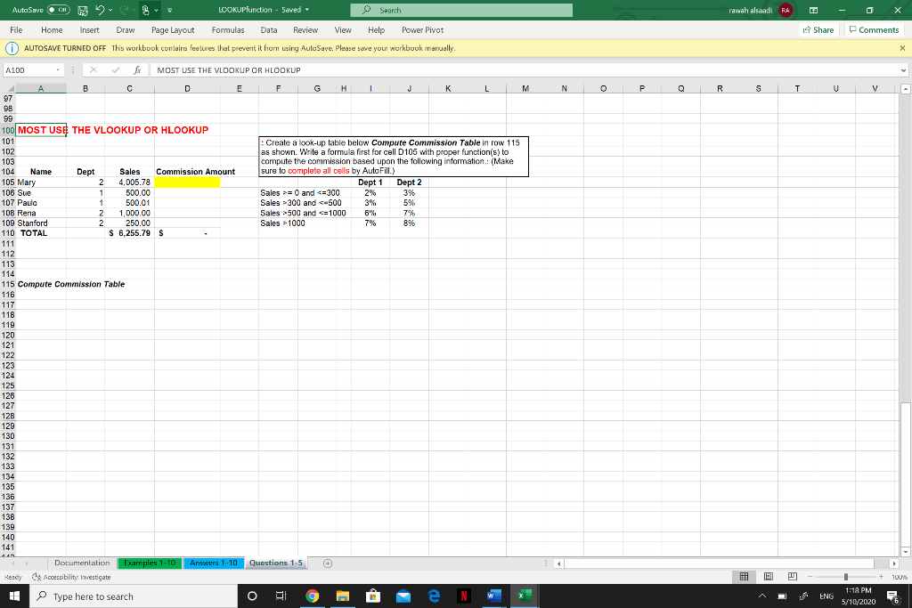The width and height of the screenshot is (912, 608).
Task: Close the AutoSave Turned Off message bar
Action: pos(902,48)
